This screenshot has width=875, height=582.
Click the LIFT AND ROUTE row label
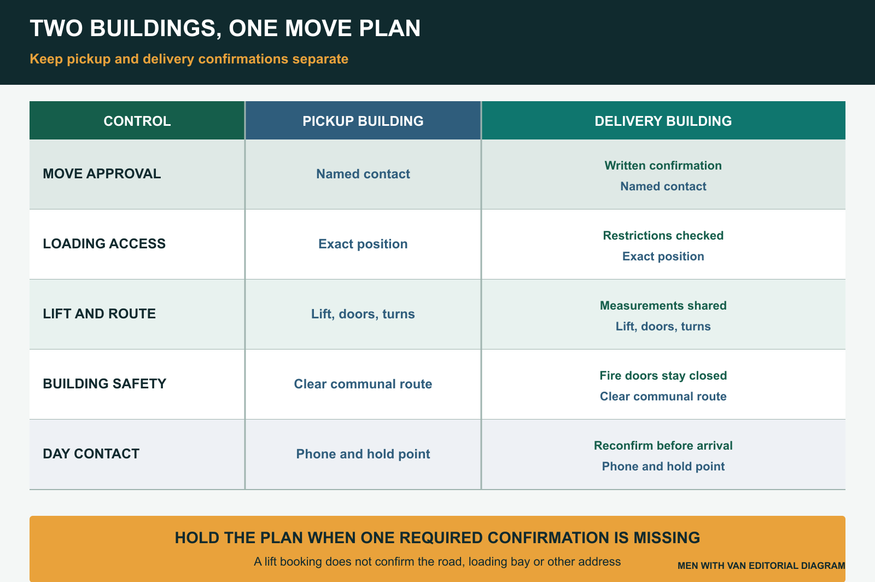(x=100, y=314)
